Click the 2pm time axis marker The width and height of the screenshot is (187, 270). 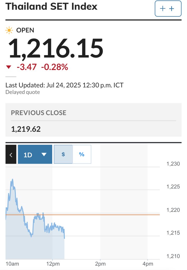100,264
